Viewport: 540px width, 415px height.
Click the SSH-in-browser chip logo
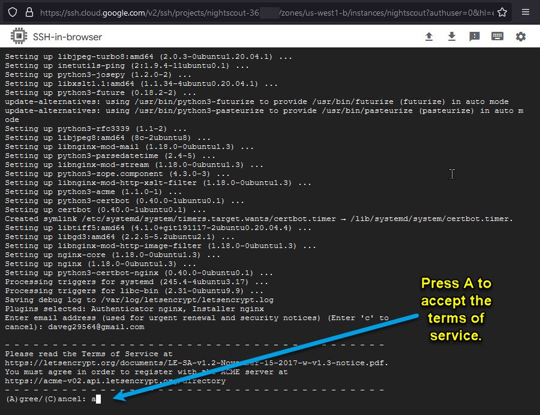point(19,37)
